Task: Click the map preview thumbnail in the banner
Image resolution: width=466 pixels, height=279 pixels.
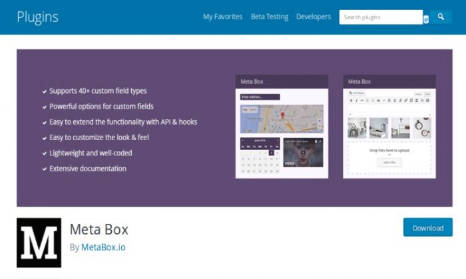Action: pyautogui.click(x=282, y=119)
